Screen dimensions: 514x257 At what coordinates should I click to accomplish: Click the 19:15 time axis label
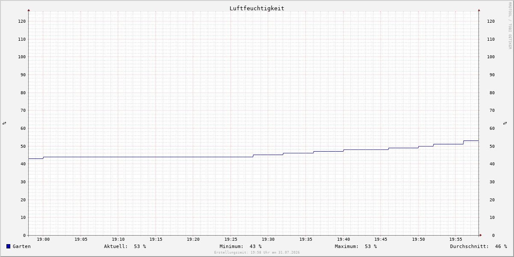point(156,239)
